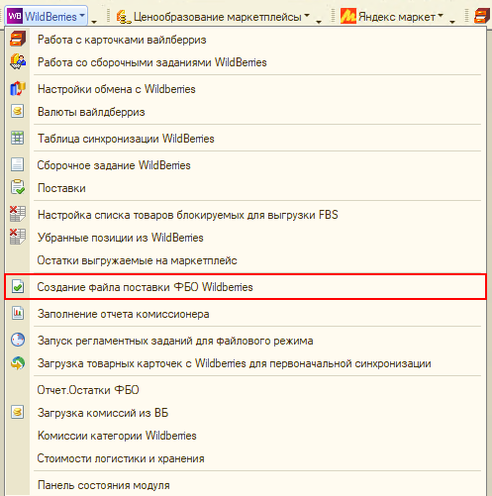Open Стоимости логистики и хранения
Image resolution: width=492 pixels, height=496 pixels.
[246, 458]
